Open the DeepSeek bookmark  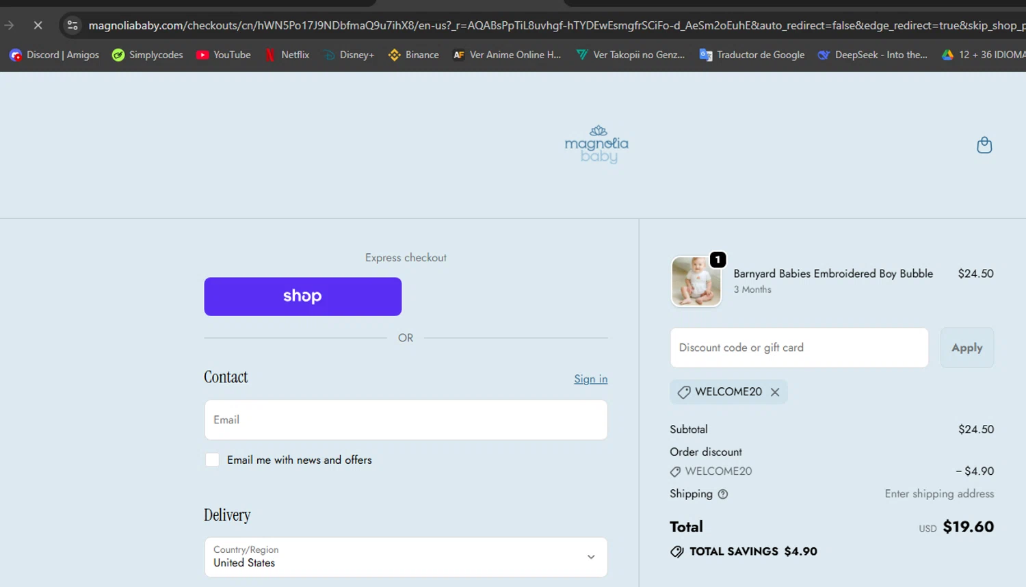(x=872, y=55)
